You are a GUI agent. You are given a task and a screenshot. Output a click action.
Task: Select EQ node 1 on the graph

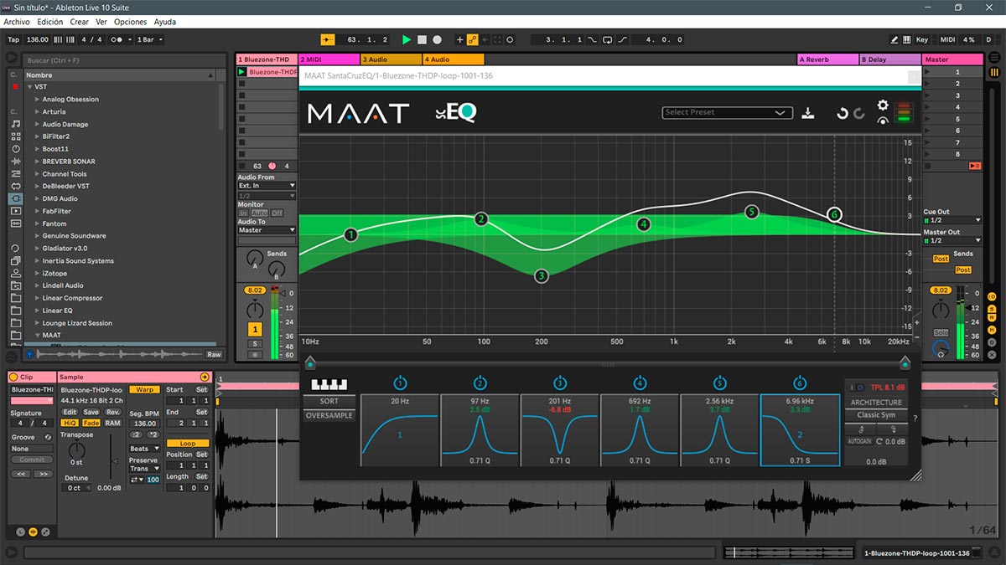tap(350, 235)
